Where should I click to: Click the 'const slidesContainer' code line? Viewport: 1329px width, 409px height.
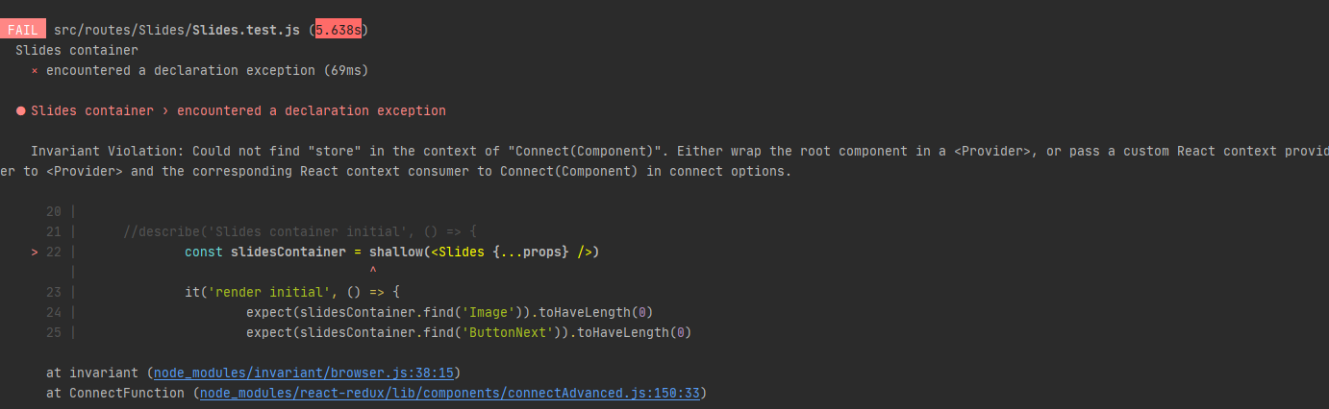tap(392, 252)
